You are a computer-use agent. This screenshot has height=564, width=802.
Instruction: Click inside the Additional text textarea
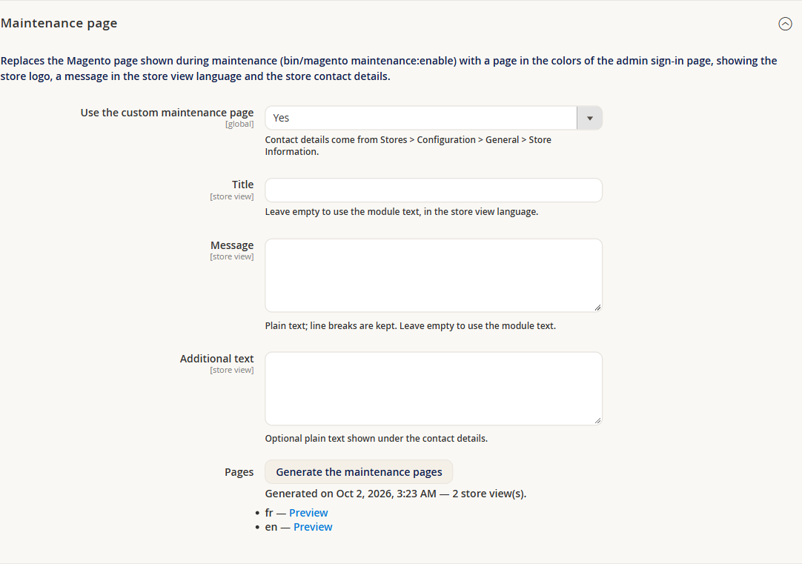pyautogui.click(x=434, y=388)
